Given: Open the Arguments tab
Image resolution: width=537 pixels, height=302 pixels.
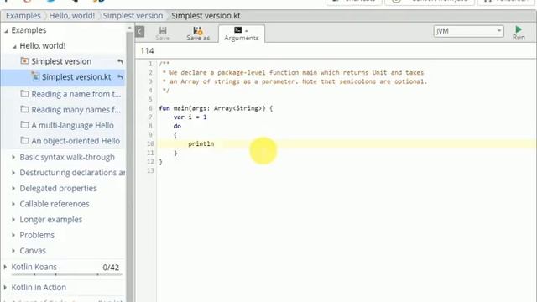Looking at the screenshot, I should click(x=242, y=34).
